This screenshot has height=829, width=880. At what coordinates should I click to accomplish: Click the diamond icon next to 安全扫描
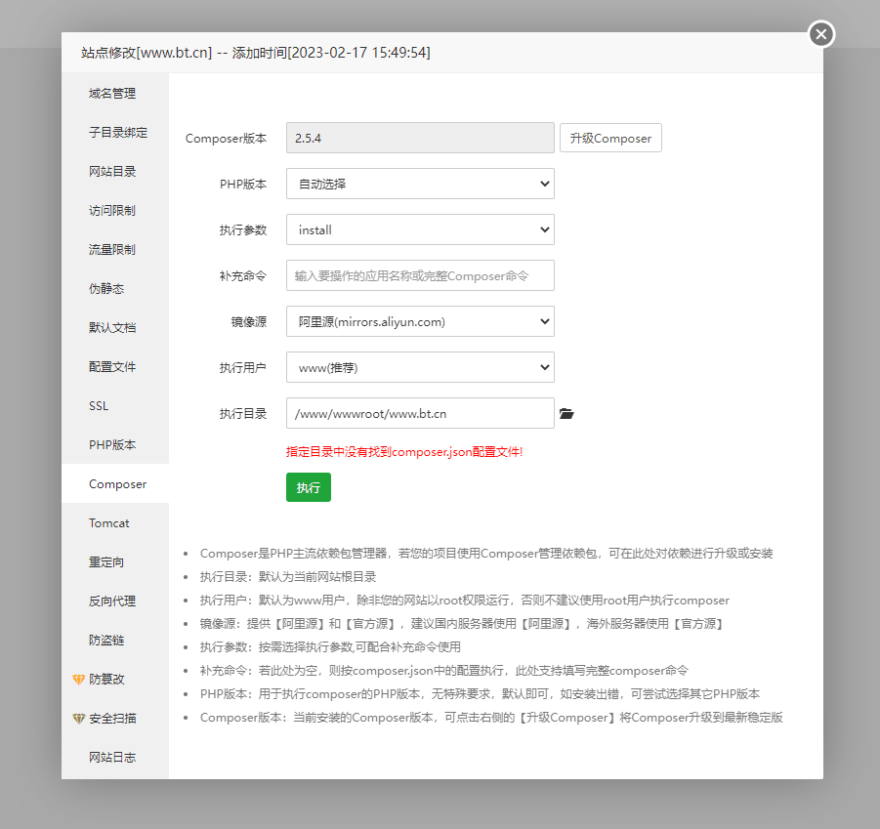tap(79, 719)
